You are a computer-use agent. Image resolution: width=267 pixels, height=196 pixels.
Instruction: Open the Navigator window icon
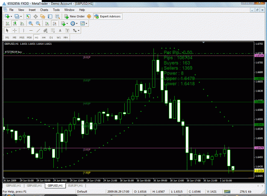43,16
